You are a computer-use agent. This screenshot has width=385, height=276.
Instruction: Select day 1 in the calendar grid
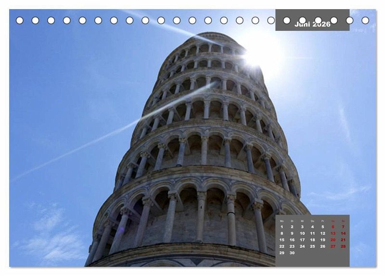282,227
